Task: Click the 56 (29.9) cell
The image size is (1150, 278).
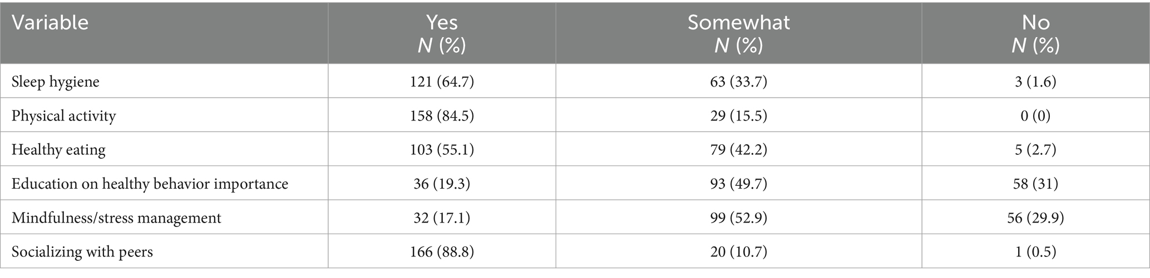Action: 1036,218
